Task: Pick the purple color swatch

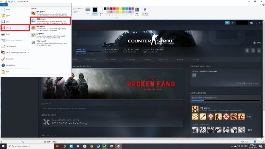Action: (x=133, y=9)
